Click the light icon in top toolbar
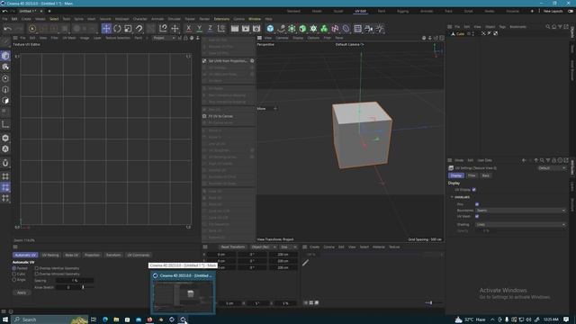This screenshot has height=324, width=576. (x=380, y=28)
